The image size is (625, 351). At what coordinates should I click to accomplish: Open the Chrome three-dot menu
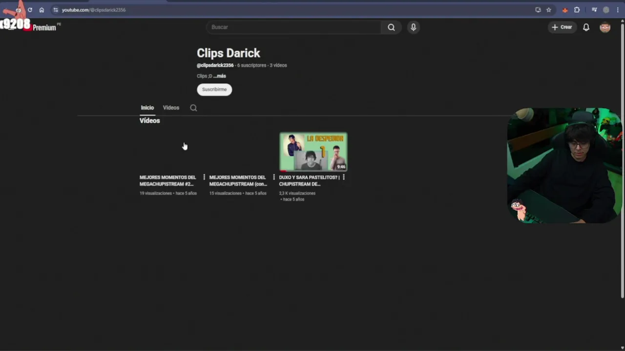pos(618,10)
